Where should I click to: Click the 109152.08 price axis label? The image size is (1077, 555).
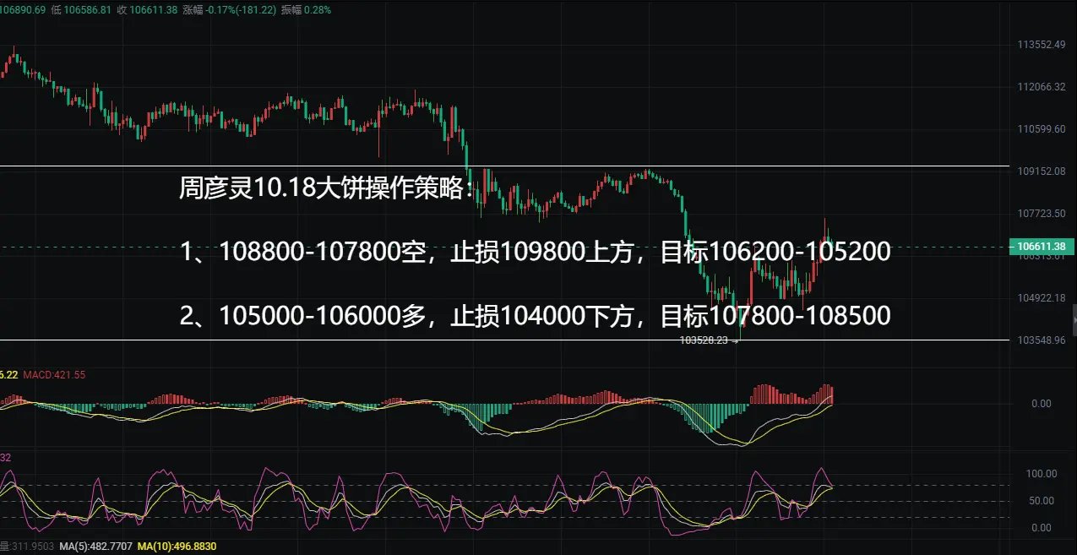pos(1042,171)
